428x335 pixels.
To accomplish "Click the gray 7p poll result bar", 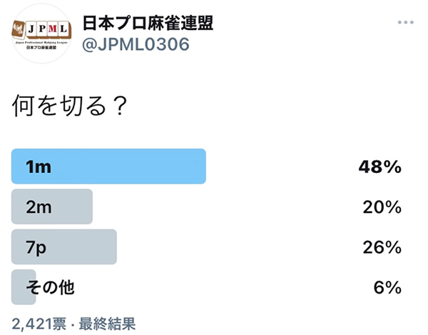I will coord(64,246).
